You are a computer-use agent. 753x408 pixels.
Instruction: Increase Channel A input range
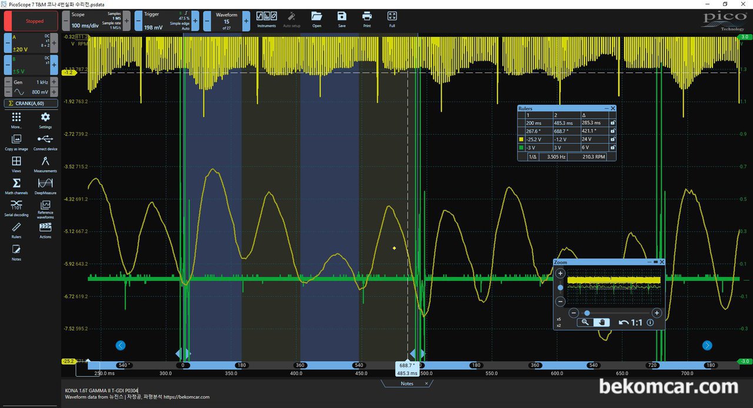54,43
